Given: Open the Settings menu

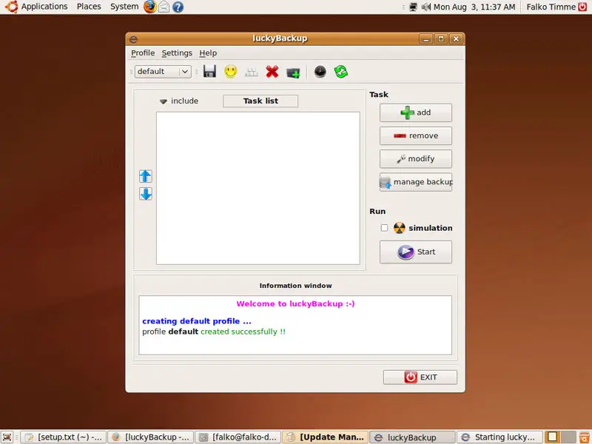Looking at the screenshot, I should coord(177,53).
